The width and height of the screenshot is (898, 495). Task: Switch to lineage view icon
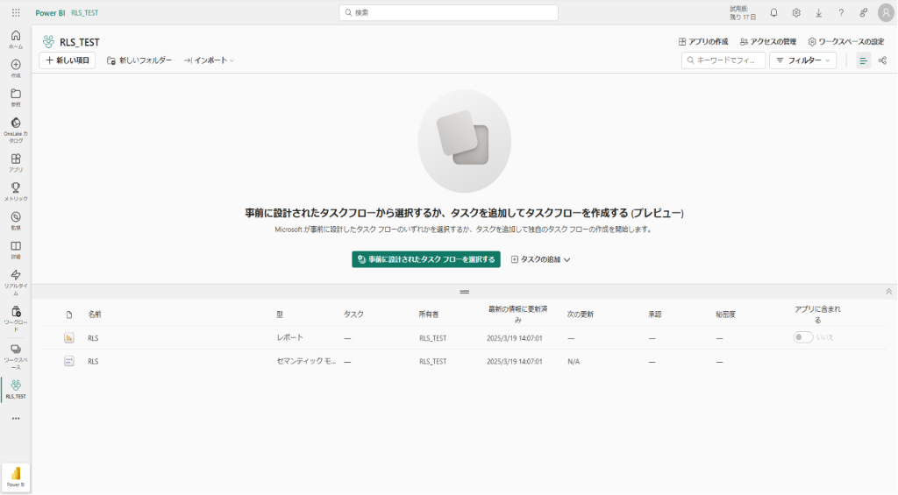[882, 60]
